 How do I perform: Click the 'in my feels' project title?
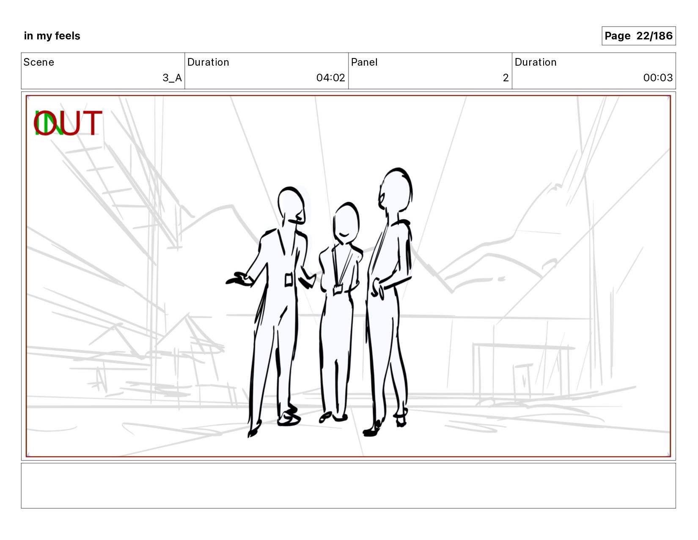[52, 36]
